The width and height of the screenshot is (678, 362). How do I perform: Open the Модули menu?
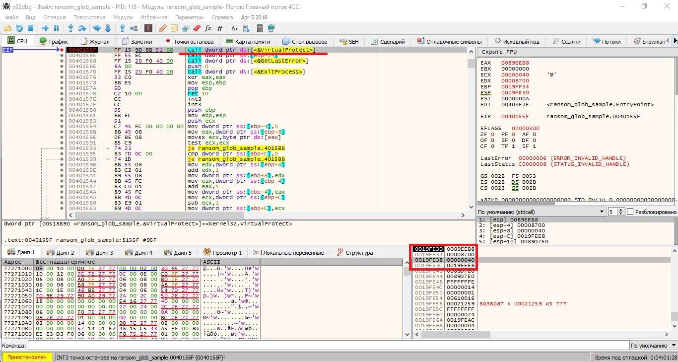[123, 17]
